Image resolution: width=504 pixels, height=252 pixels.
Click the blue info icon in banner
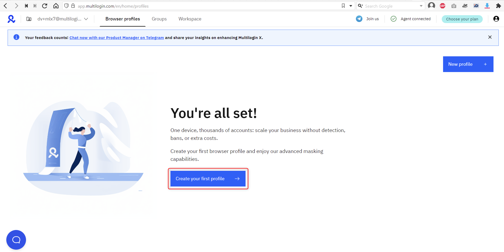pyautogui.click(x=16, y=37)
